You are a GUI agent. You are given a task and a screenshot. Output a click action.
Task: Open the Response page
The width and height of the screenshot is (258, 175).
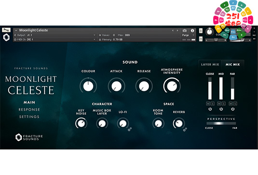click(29, 109)
